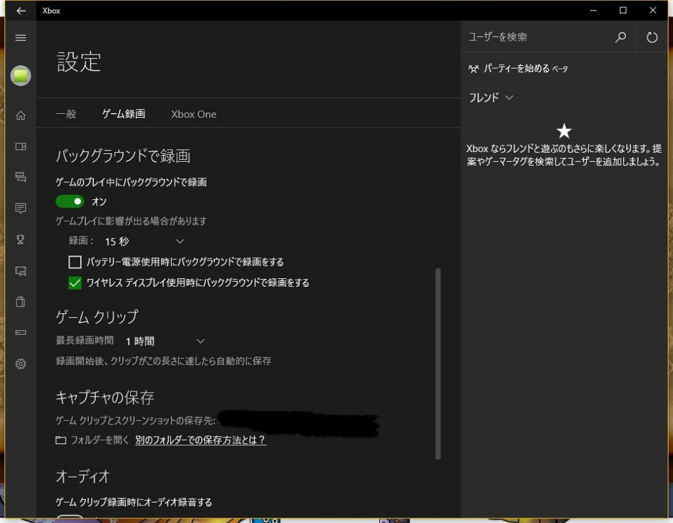Close the Xbox window
Image resolution: width=673 pixels, height=523 pixels.
tap(653, 11)
